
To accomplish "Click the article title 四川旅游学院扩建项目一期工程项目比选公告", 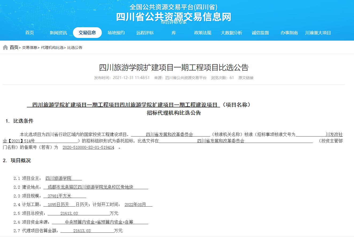I will click(174, 67).
